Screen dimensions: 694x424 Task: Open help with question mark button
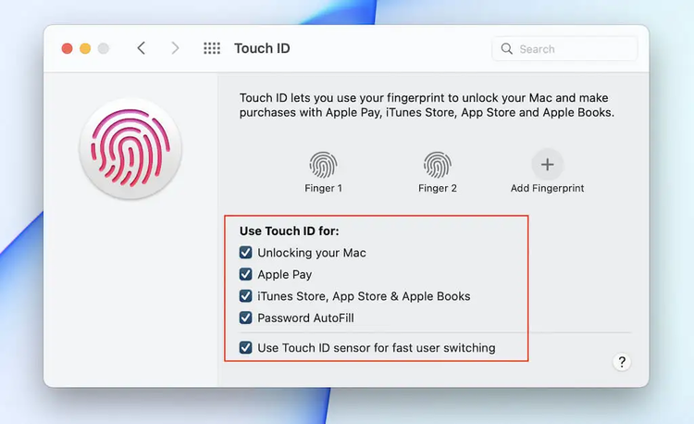coord(622,362)
